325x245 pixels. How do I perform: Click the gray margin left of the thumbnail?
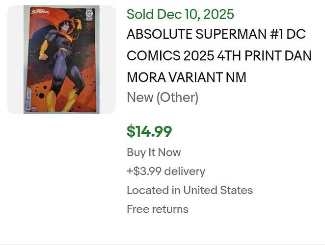[x=15, y=59]
